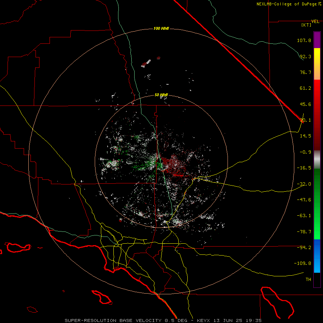Click the -78.7 velocity scale value
Screen dimensions: 323x323
coord(304,232)
